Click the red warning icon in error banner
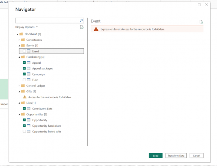The width and height of the screenshot is (217, 168). pyautogui.click(x=96, y=29)
